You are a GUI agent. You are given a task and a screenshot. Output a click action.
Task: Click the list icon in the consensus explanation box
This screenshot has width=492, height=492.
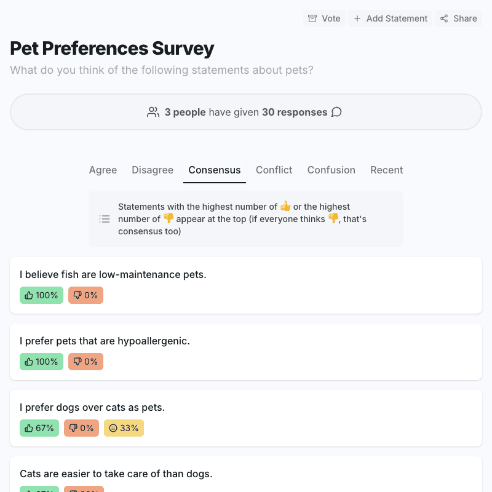pos(105,218)
